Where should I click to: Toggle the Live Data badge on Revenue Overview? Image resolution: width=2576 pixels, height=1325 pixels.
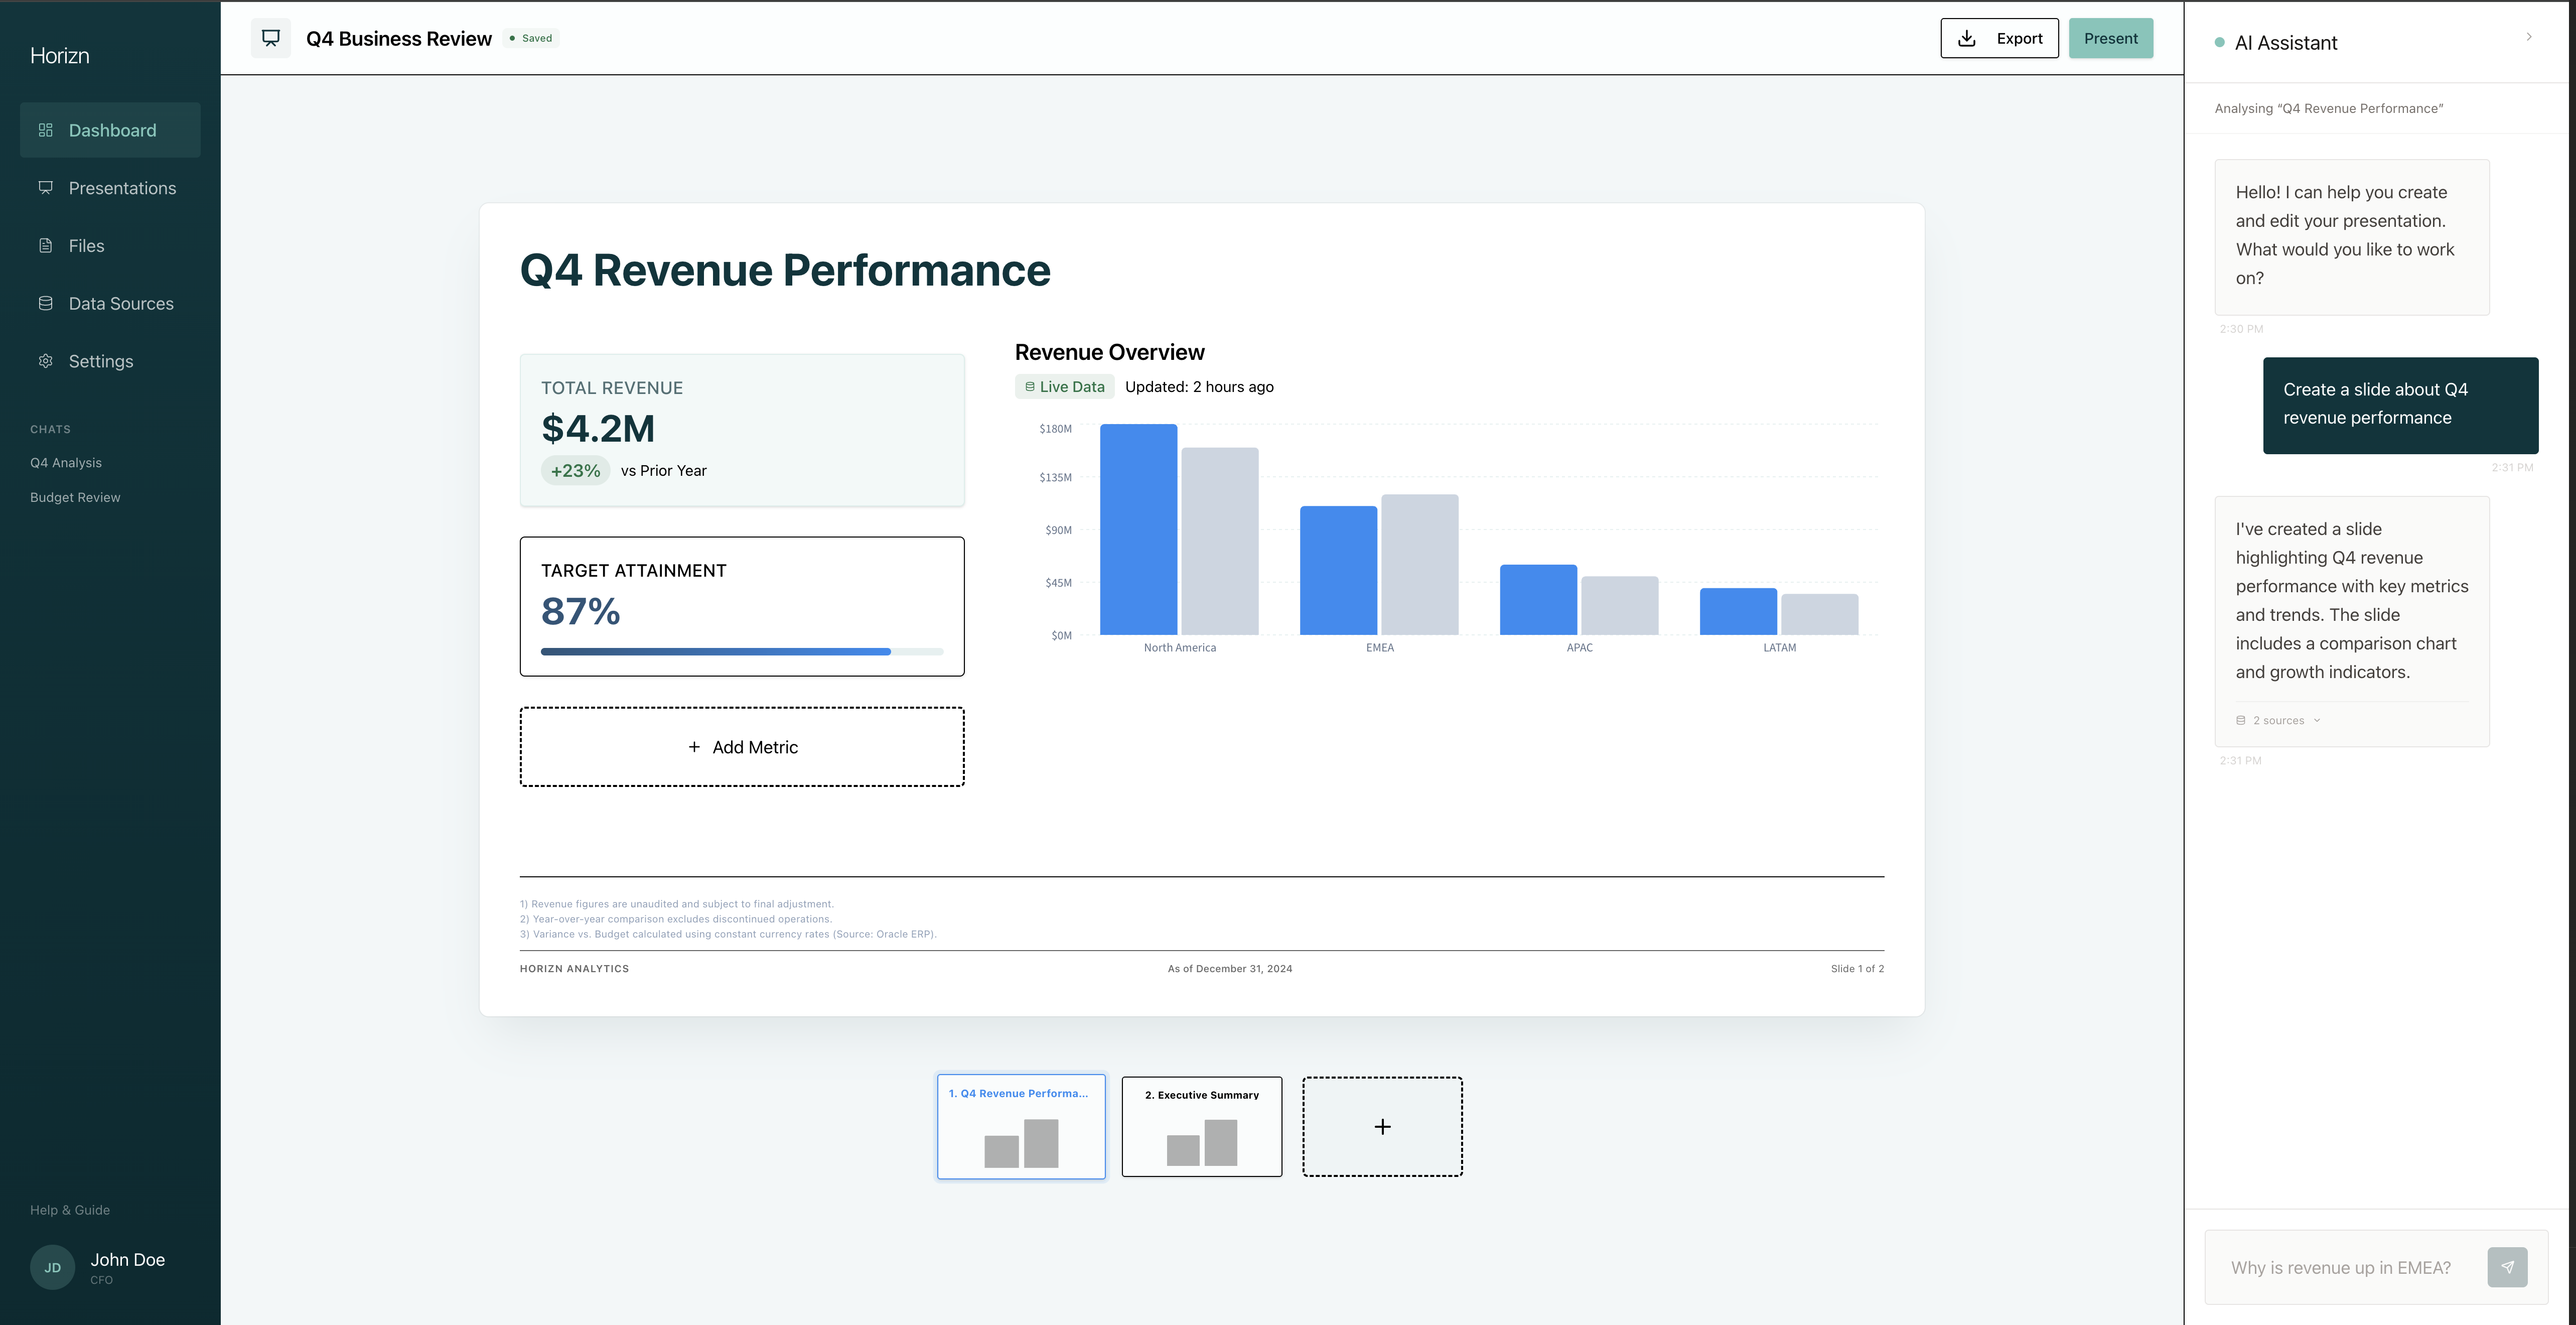(1064, 386)
